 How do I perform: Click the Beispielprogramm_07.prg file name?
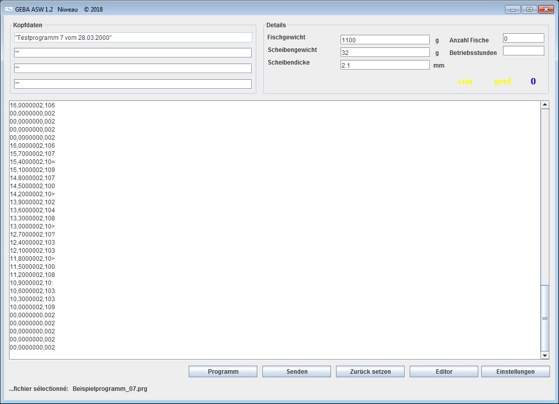(110, 389)
